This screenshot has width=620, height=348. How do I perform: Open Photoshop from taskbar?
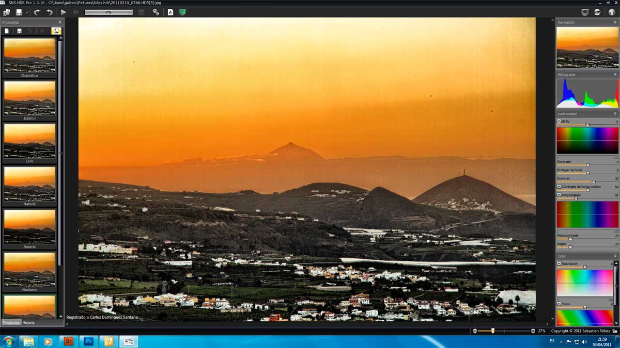click(88, 341)
